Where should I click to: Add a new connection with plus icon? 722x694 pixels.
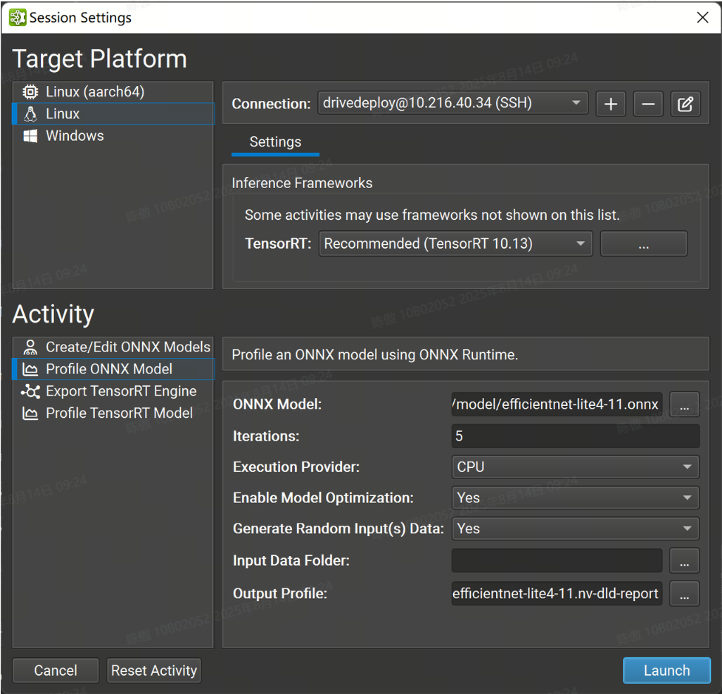(x=611, y=104)
